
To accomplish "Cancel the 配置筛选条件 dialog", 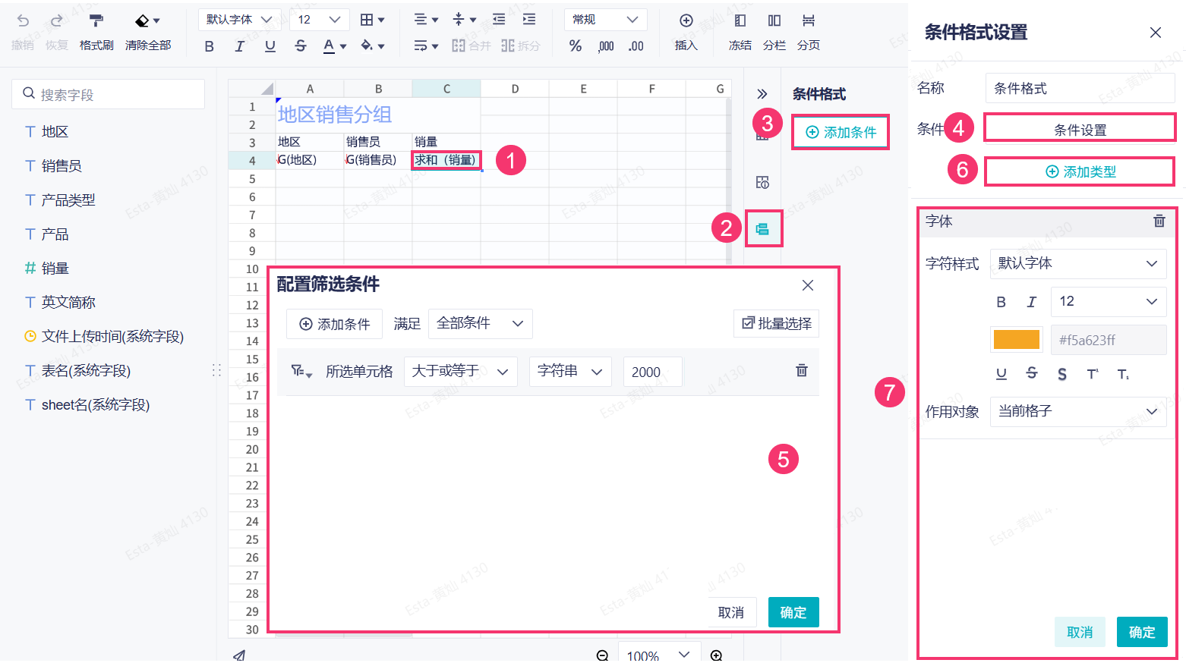I will [731, 612].
